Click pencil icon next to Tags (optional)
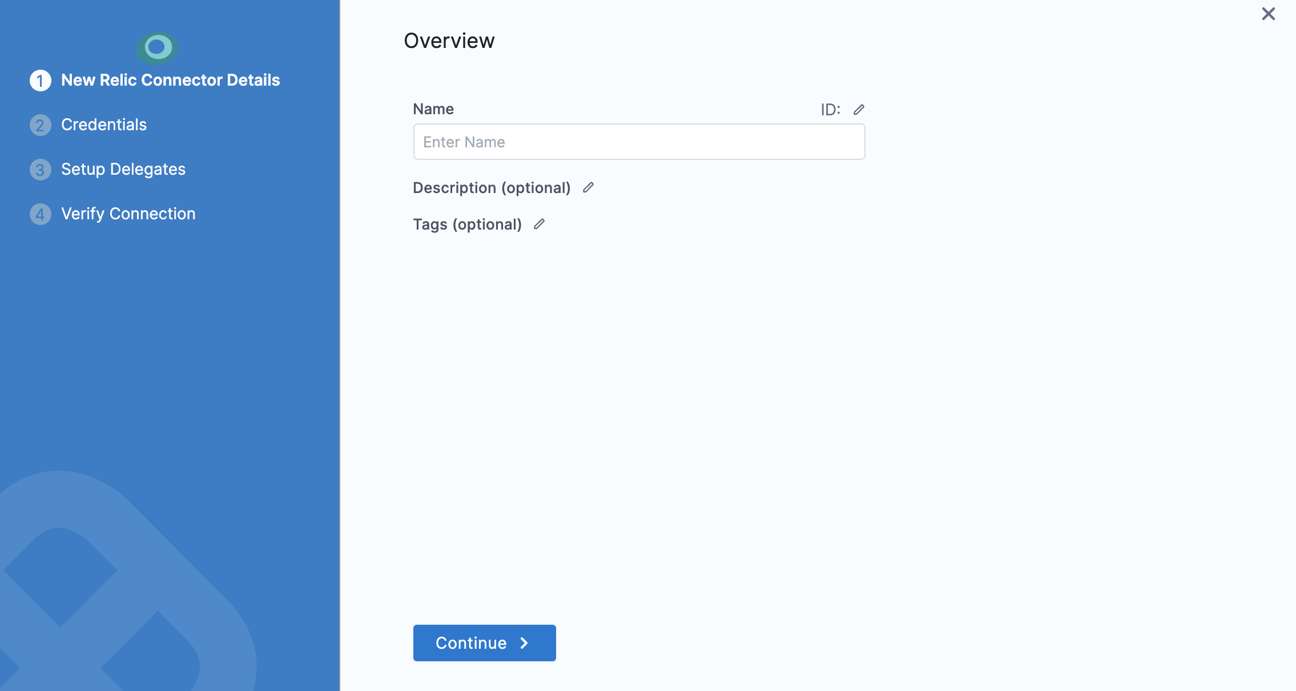This screenshot has width=1296, height=691. (539, 224)
